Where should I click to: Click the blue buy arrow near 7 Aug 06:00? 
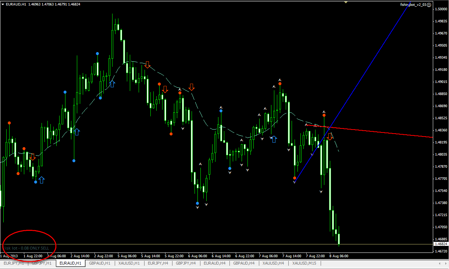coord(274,139)
